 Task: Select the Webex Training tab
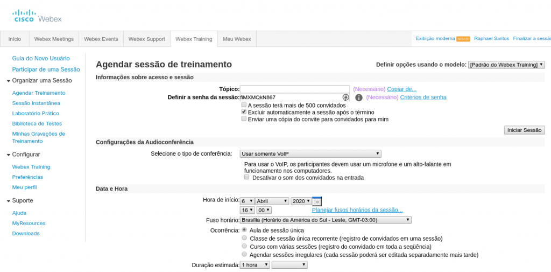tap(194, 39)
